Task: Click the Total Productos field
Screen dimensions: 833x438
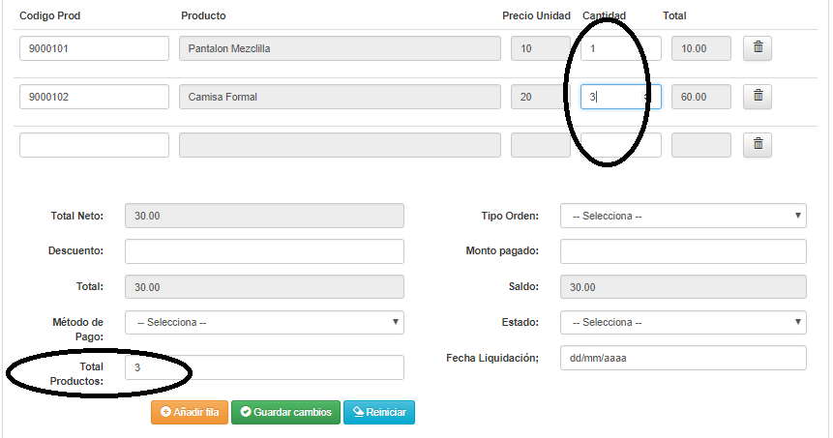Action: [x=264, y=367]
